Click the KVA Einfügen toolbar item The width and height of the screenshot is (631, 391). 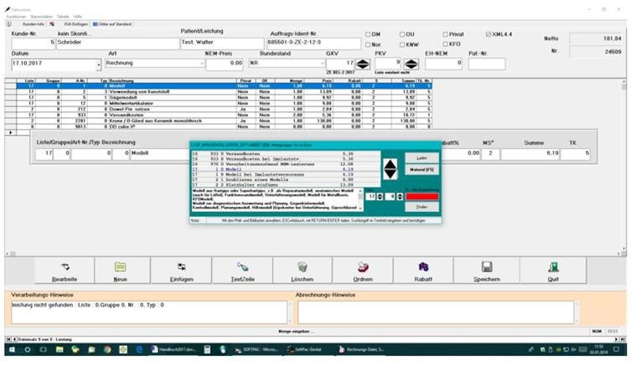[x=75, y=24]
